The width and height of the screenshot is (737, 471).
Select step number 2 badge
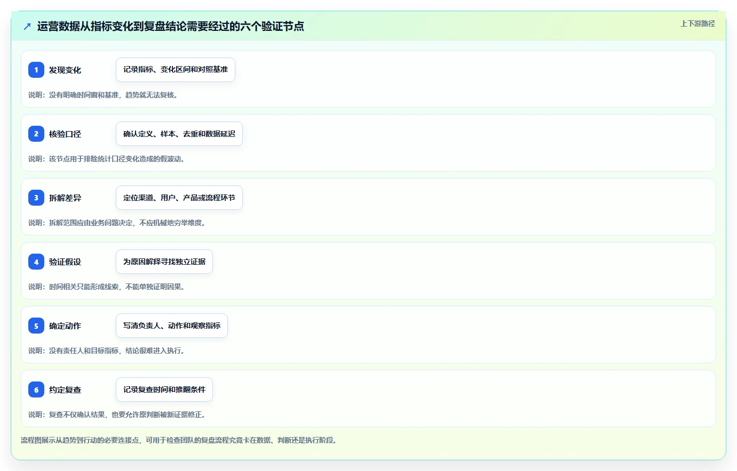click(x=36, y=134)
